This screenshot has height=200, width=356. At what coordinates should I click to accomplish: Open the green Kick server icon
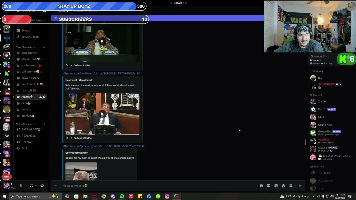click(x=7, y=73)
